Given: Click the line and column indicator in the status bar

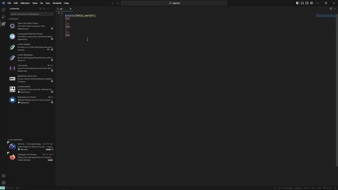Looking at the screenshot, I should (x=283, y=188).
